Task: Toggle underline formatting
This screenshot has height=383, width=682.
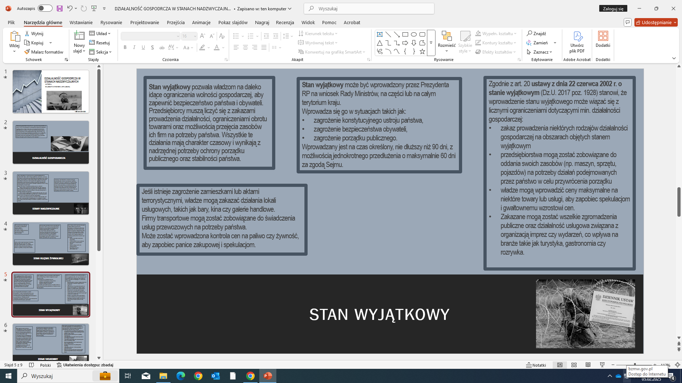Action: point(144,48)
